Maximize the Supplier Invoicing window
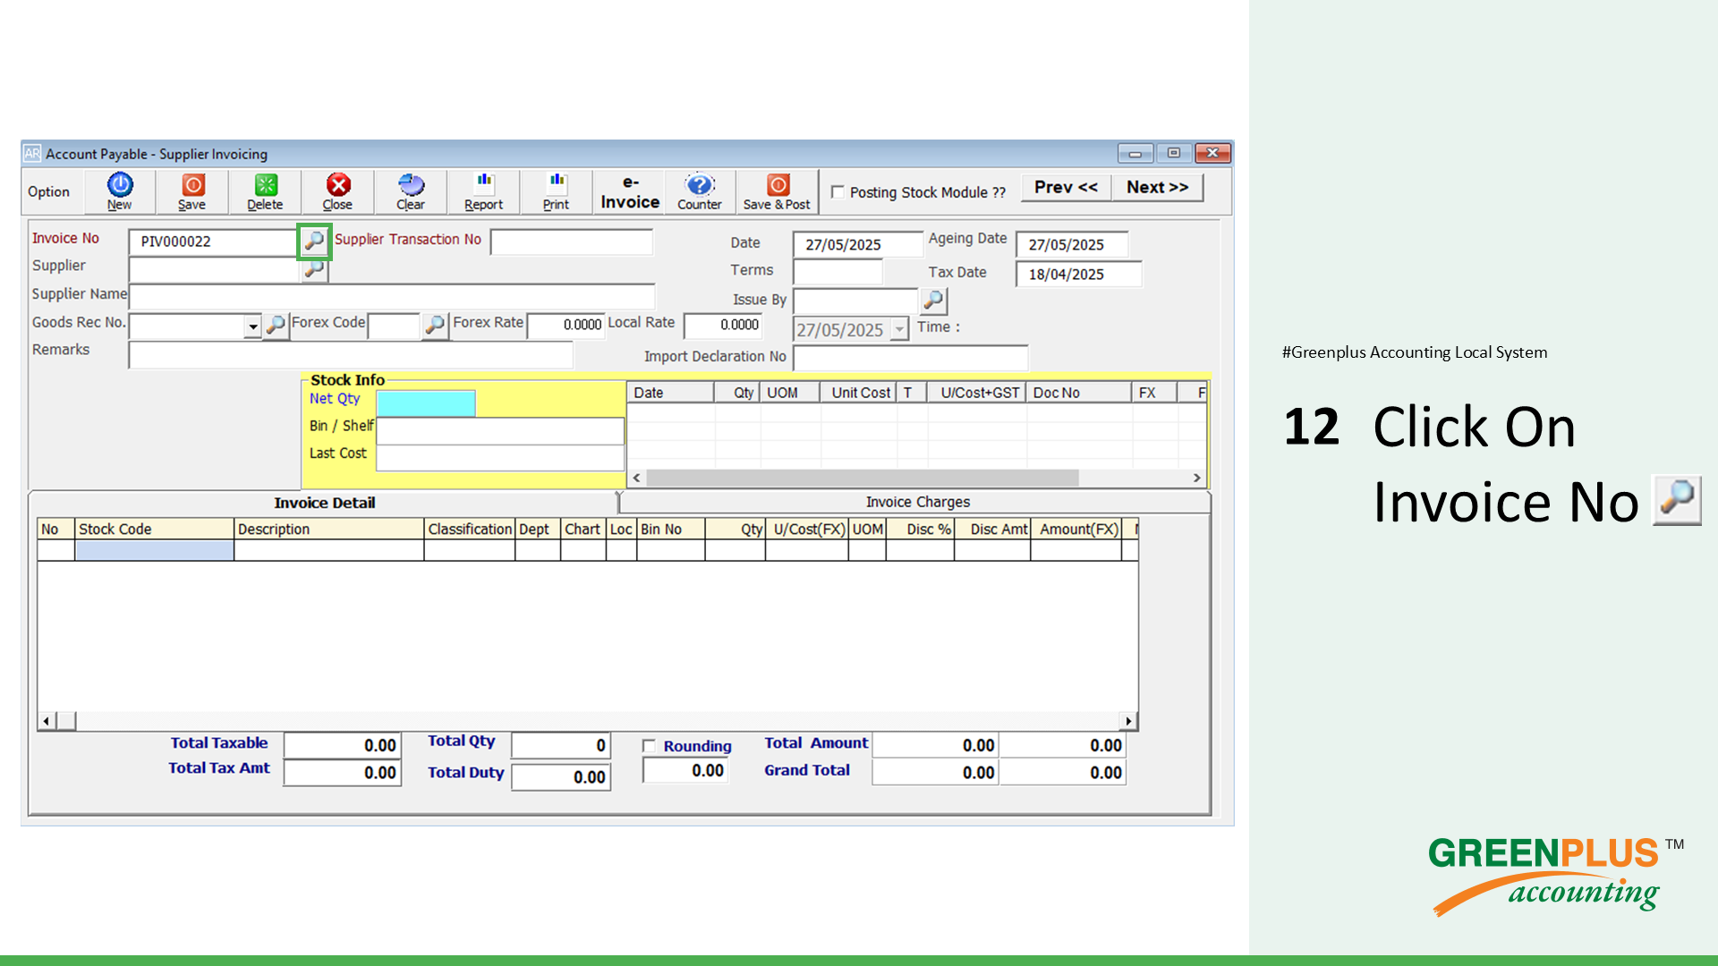Viewport: 1718px width, 966px height. coord(1174,153)
